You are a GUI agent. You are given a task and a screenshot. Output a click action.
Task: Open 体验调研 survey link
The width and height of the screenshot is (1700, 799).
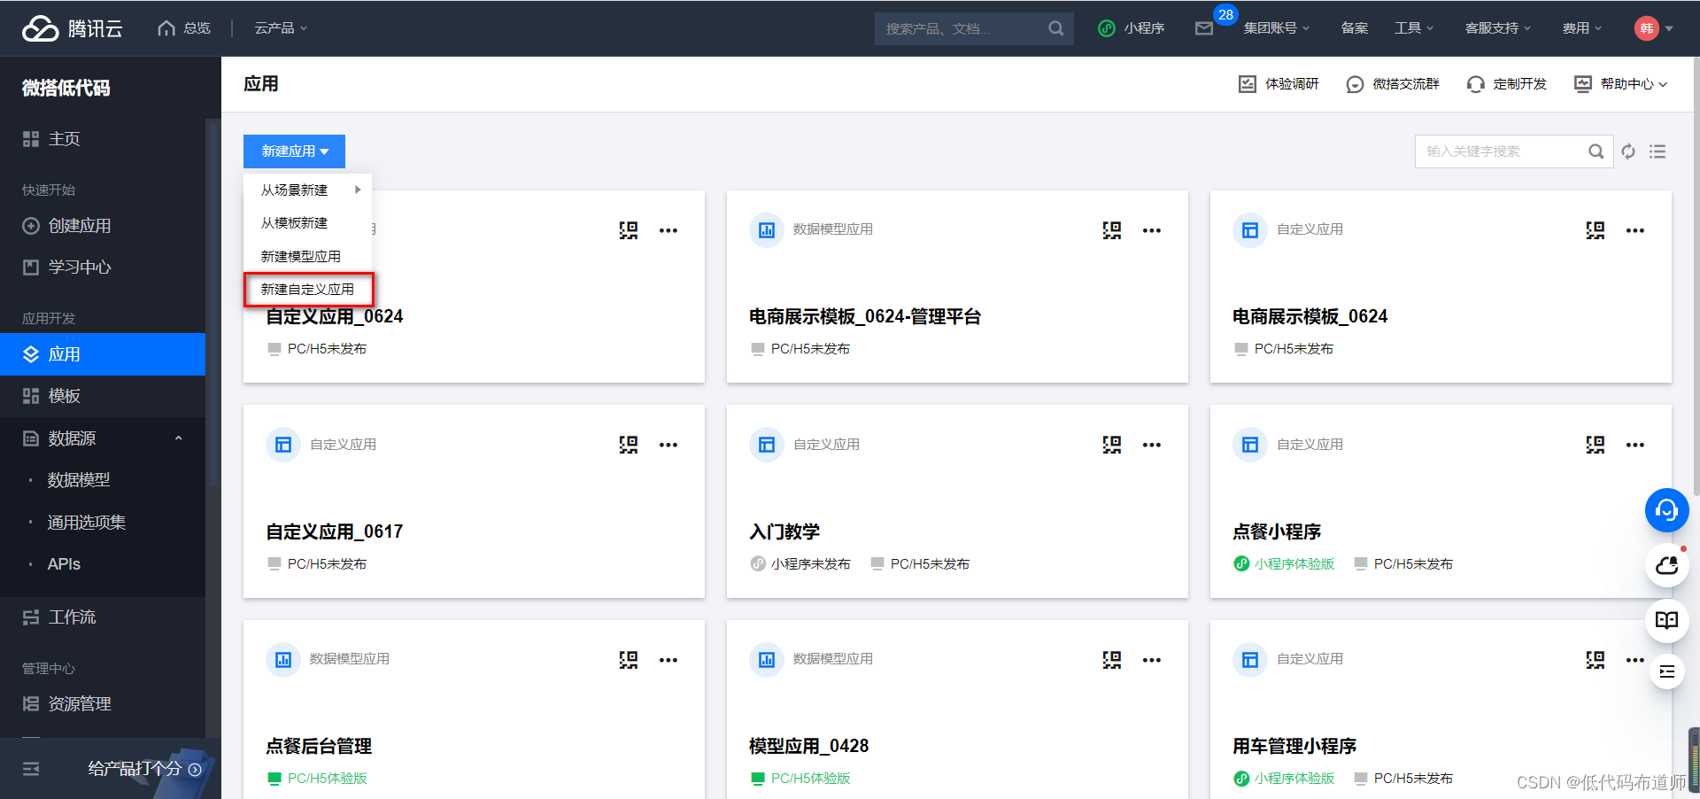(x=1278, y=84)
